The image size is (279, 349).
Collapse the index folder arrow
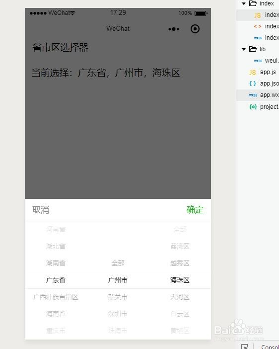(244, 3)
